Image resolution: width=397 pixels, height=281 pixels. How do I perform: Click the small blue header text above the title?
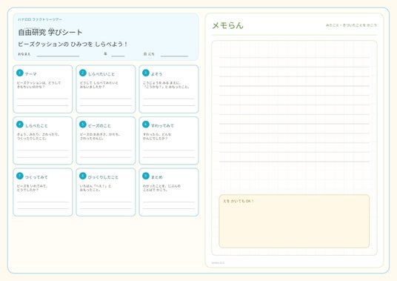pos(40,19)
